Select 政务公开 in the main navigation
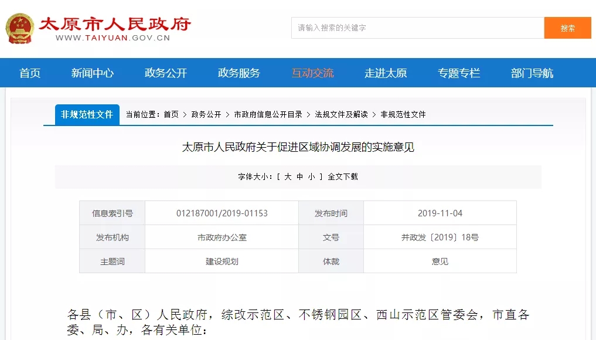Screen dimensions: 596x340 (166, 73)
